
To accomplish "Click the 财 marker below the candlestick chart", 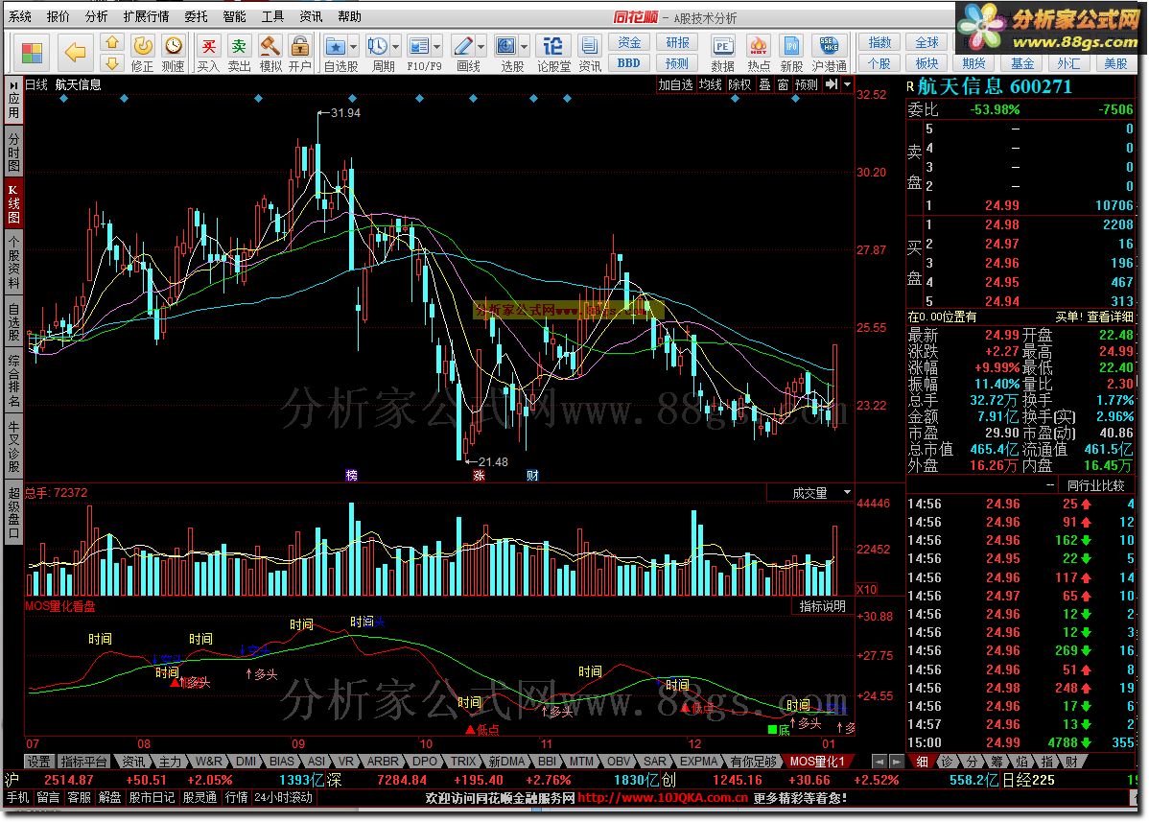I will click(x=532, y=476).
